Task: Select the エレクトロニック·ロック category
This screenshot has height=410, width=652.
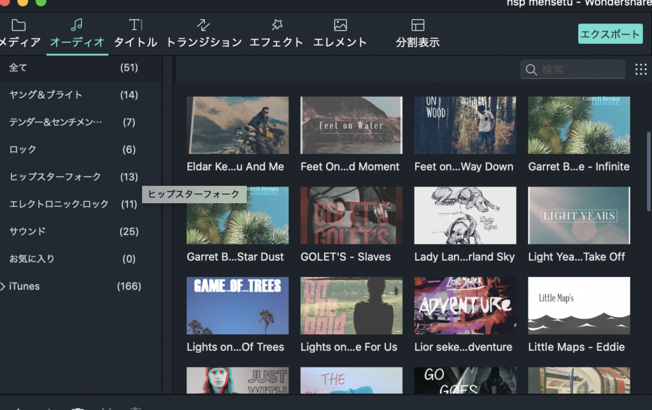Action: (81, 204)
